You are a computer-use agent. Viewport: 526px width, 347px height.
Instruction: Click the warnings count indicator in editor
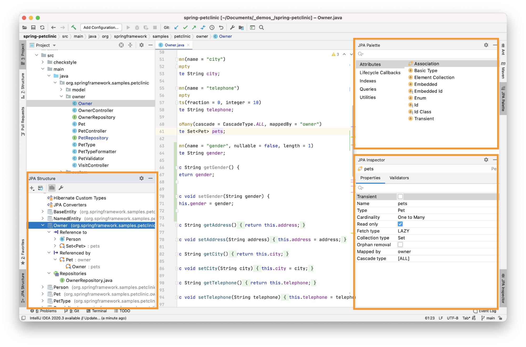(335, 54)
